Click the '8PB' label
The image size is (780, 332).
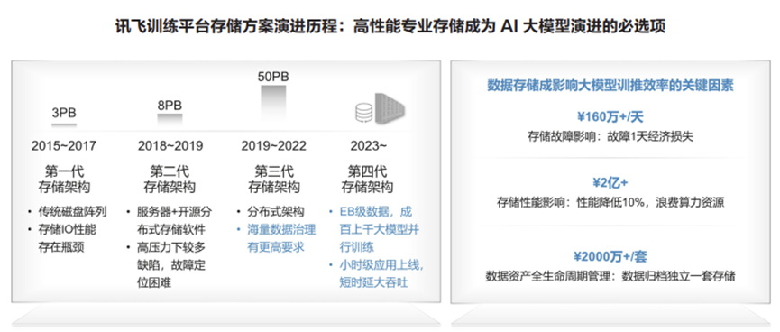[170, 106]
